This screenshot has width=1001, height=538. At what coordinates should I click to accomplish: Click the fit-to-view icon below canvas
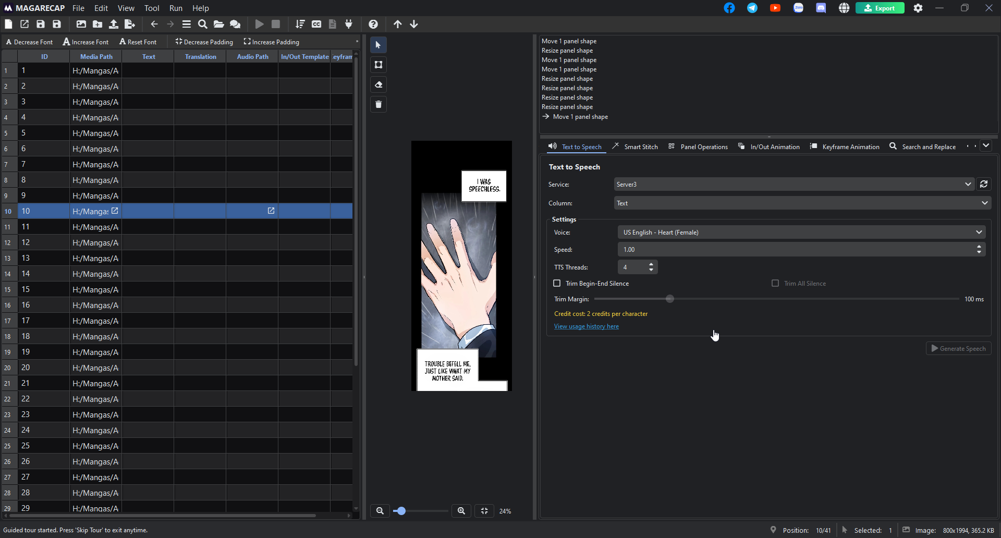click(484, 511)
